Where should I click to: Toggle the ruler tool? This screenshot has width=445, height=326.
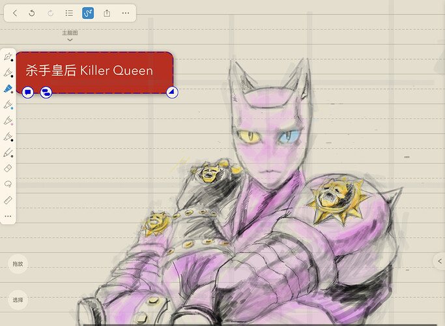[8, 200]
